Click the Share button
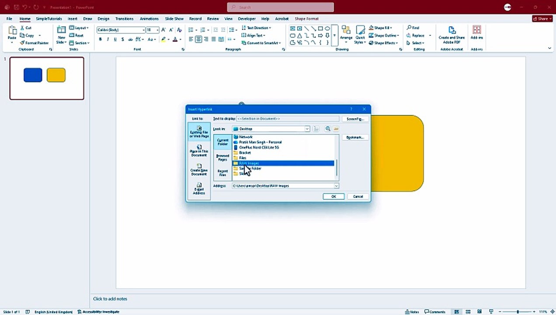556x315 pixels. tap(542, 19)
